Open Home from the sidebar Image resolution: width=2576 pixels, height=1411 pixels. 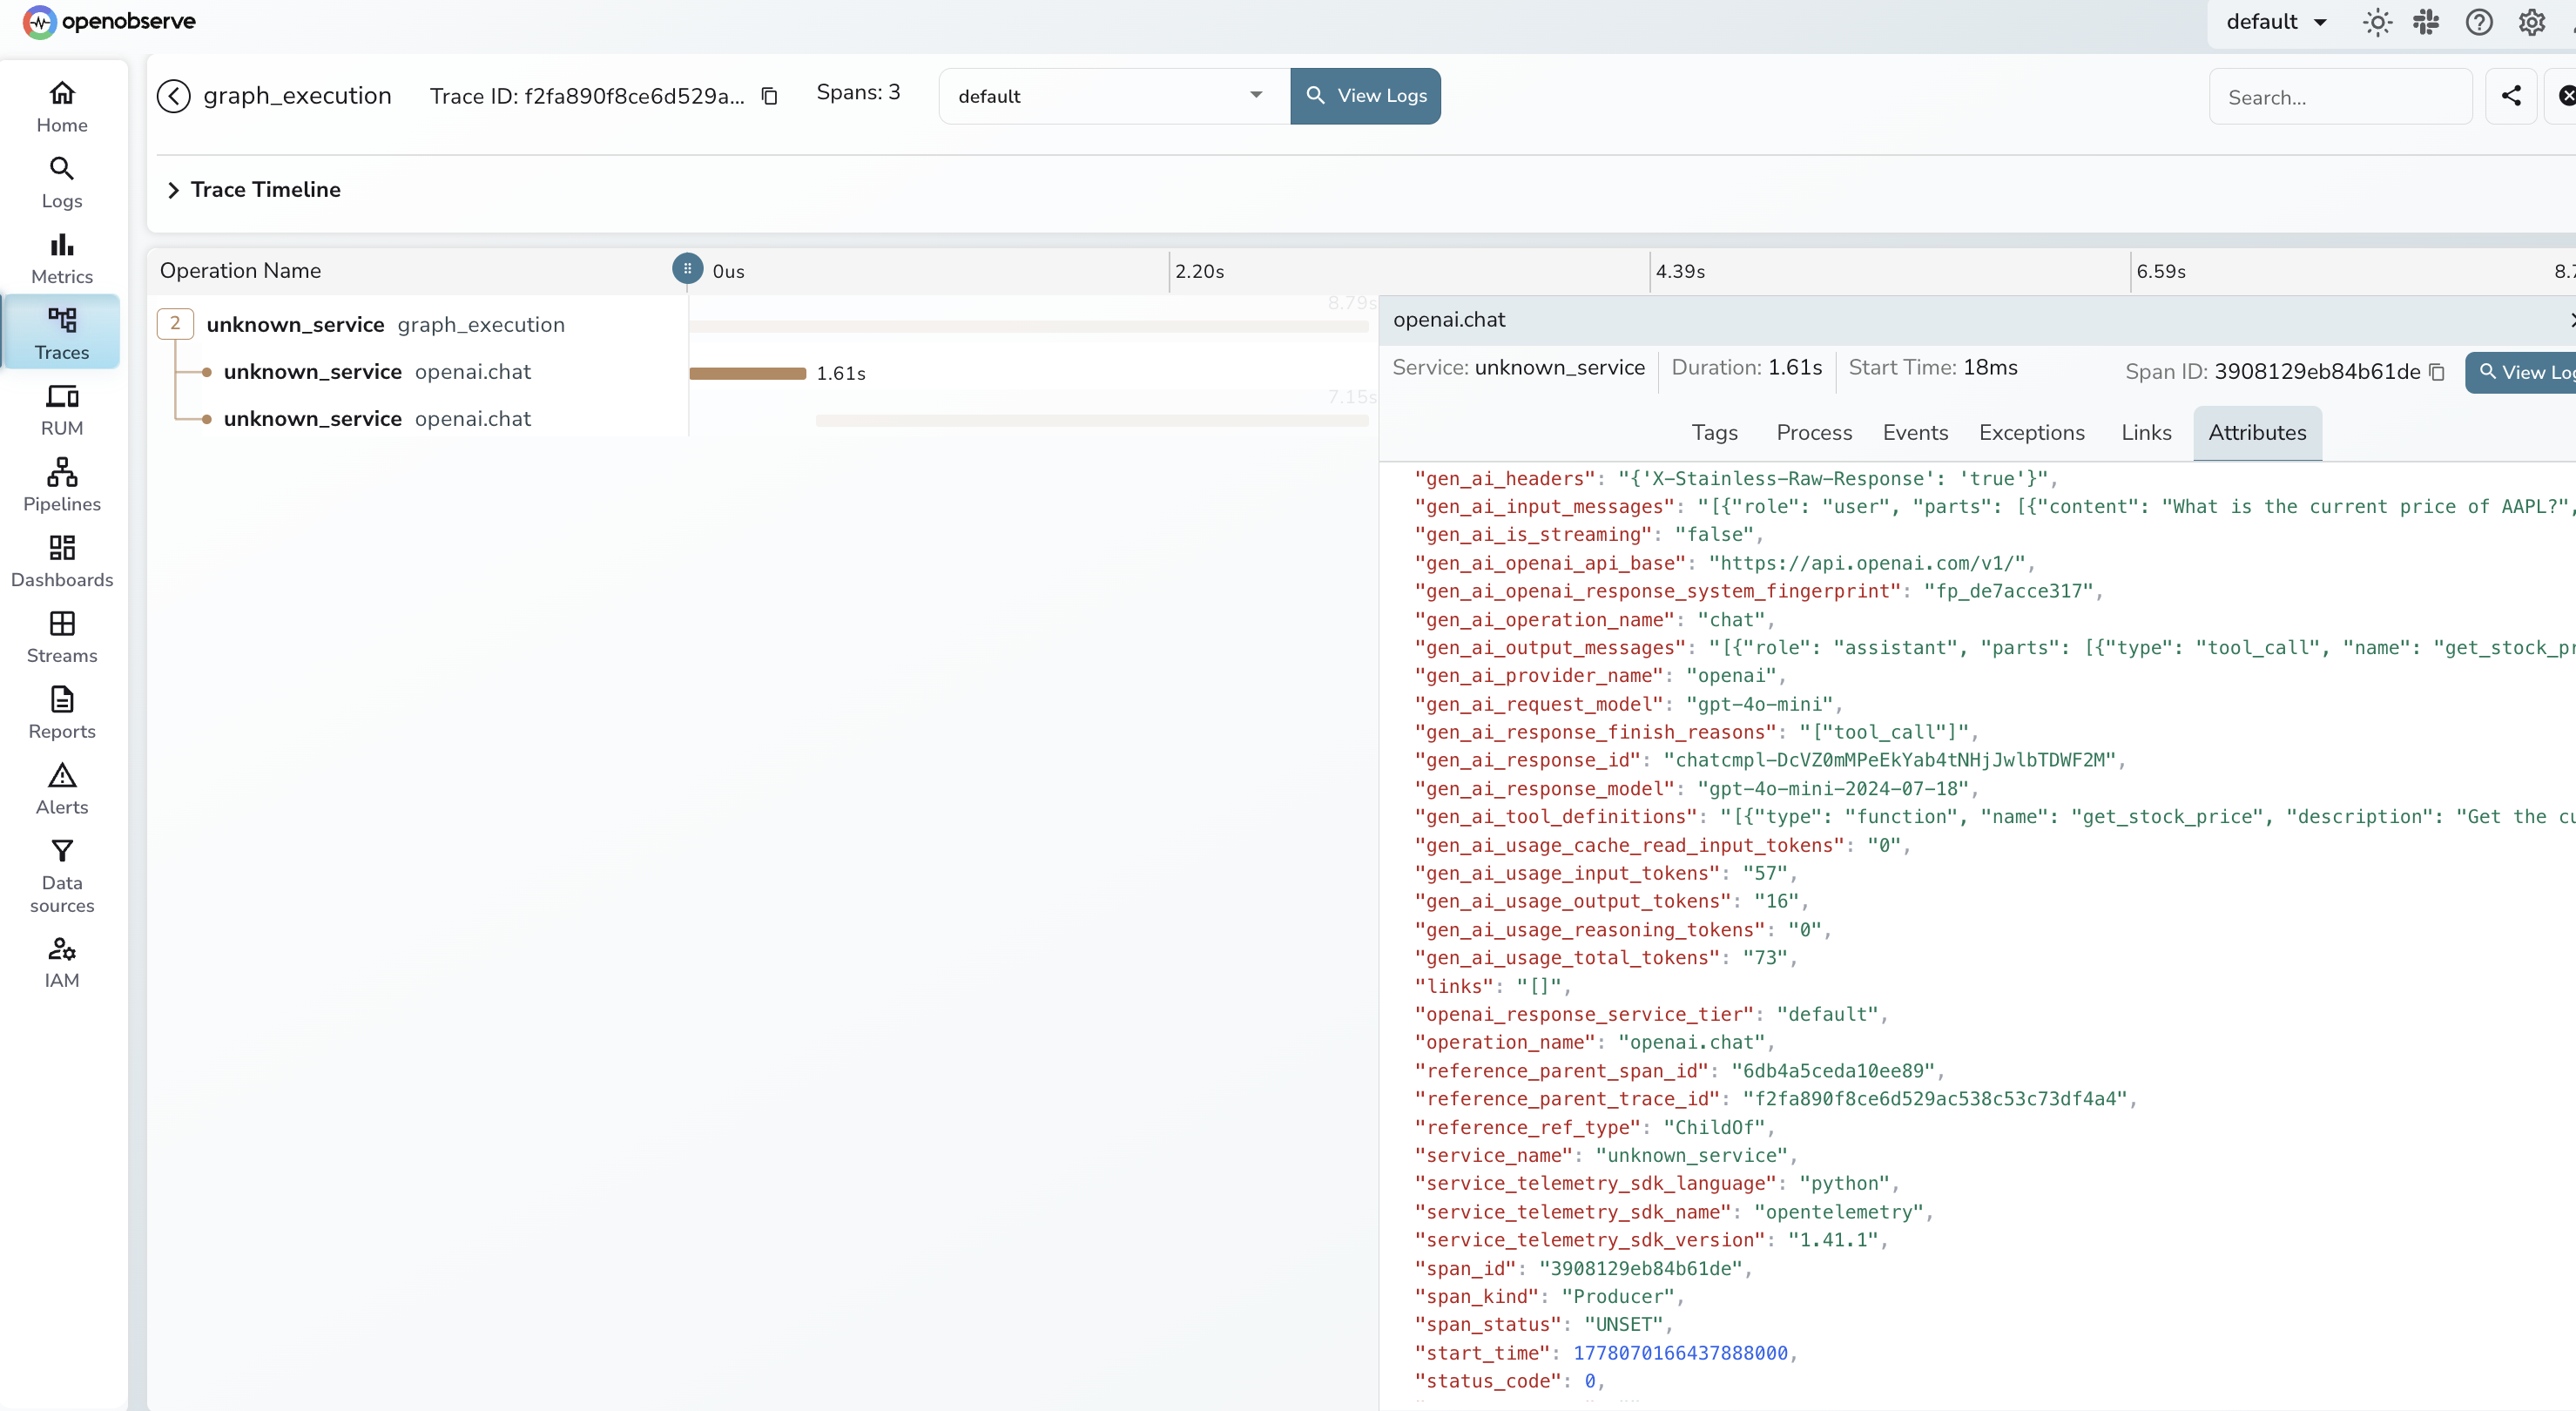click(62, 107)
